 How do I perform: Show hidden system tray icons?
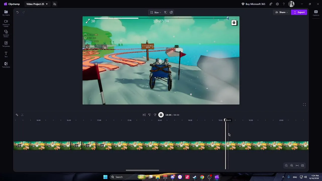[x=283, y=177]
